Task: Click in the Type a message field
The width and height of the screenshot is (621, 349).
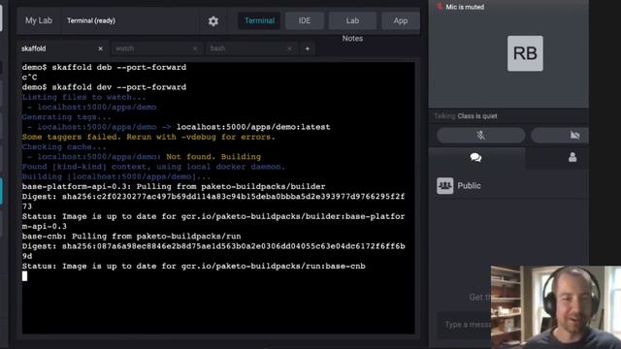Action: pyautogui.click(x=464, y=325)
